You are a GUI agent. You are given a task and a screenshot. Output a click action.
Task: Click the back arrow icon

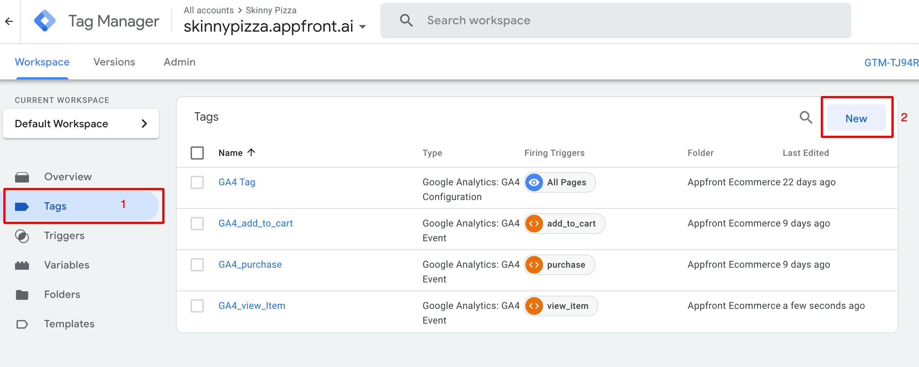pos(9,21)
